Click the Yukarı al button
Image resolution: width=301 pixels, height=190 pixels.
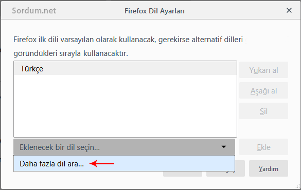click(x=263, y=70)
